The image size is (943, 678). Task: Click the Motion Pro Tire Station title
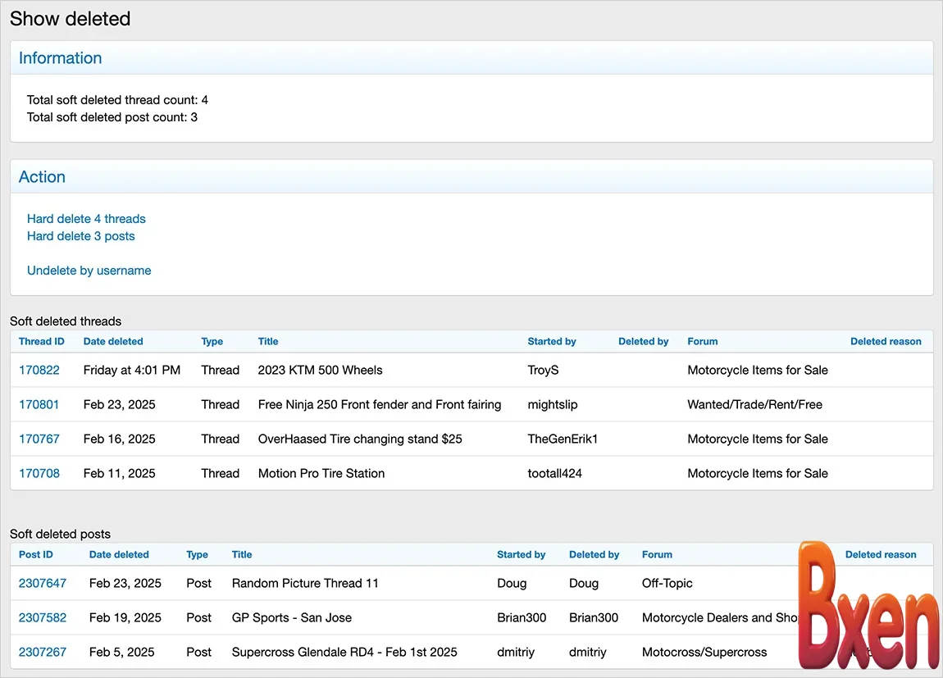pos(321,473)
